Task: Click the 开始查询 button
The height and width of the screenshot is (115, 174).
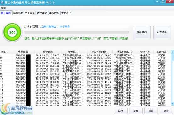Action: [142, 32]
